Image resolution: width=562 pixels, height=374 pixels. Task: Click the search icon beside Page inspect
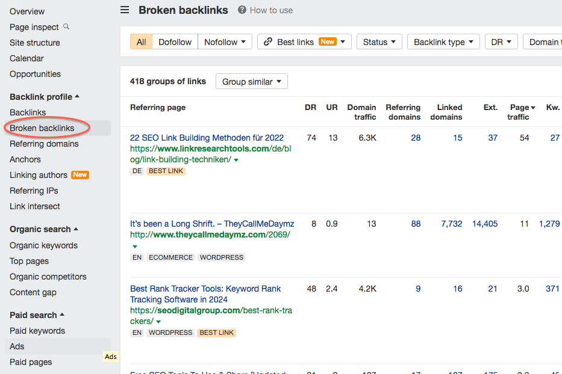coord(66,26)
